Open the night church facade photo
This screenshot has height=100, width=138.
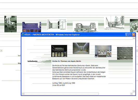(59, 51)
